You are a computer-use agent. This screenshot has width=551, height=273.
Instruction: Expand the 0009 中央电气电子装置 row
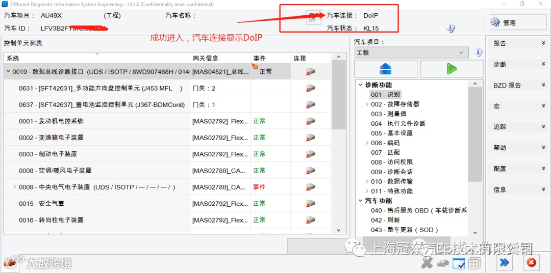pos(14,187)
